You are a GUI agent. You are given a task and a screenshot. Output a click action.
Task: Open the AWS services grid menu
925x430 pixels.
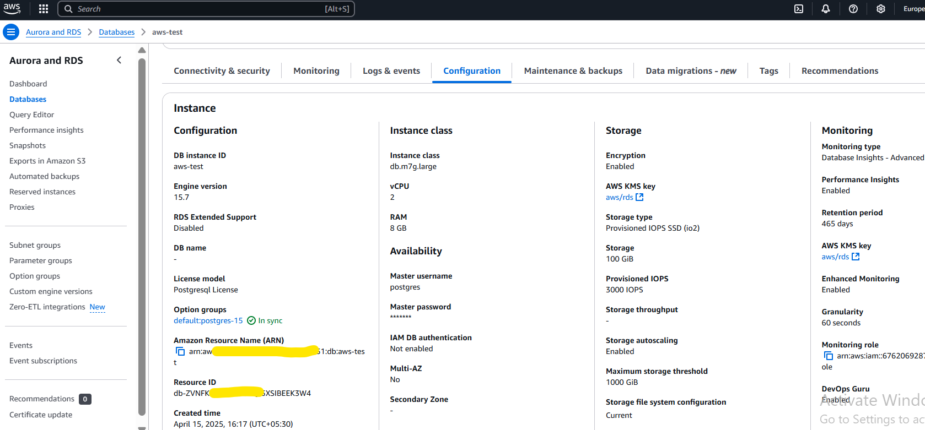(x=44, y=9)
